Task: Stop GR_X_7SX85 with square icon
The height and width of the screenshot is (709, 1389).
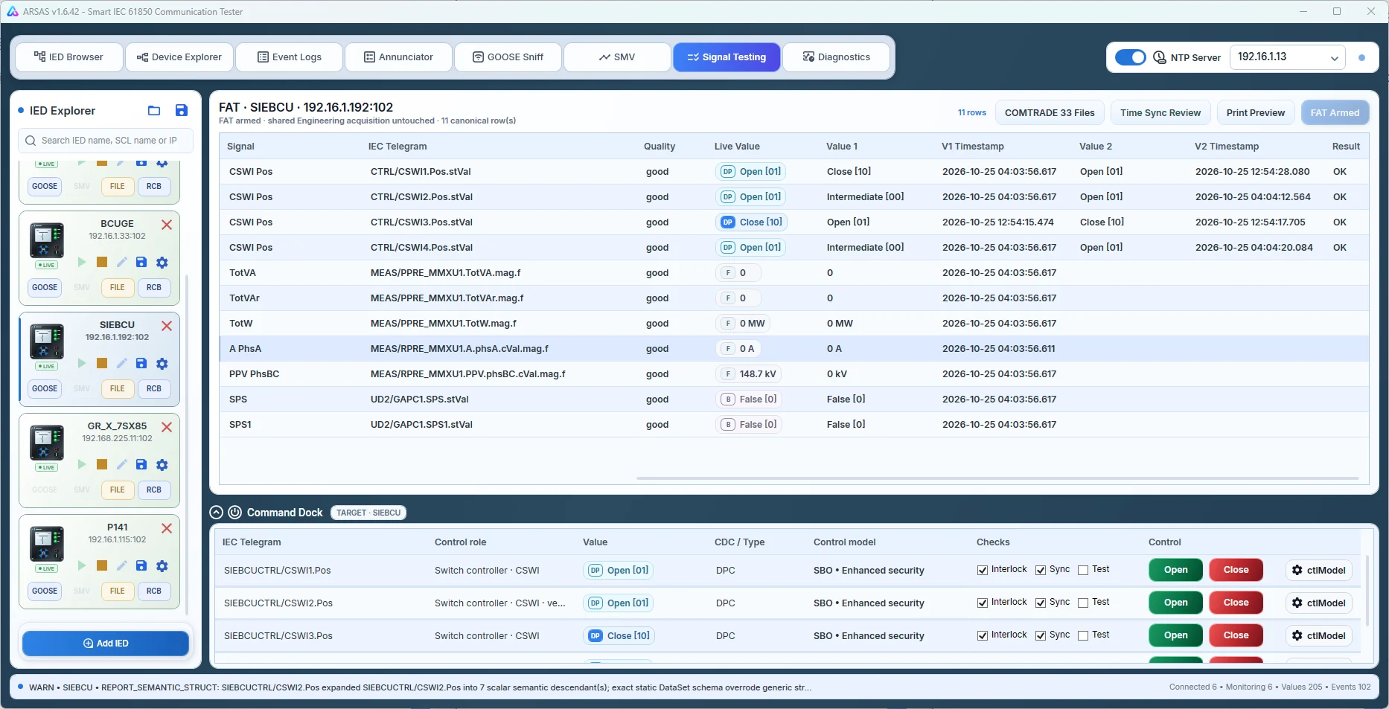Action: (102, 464)
